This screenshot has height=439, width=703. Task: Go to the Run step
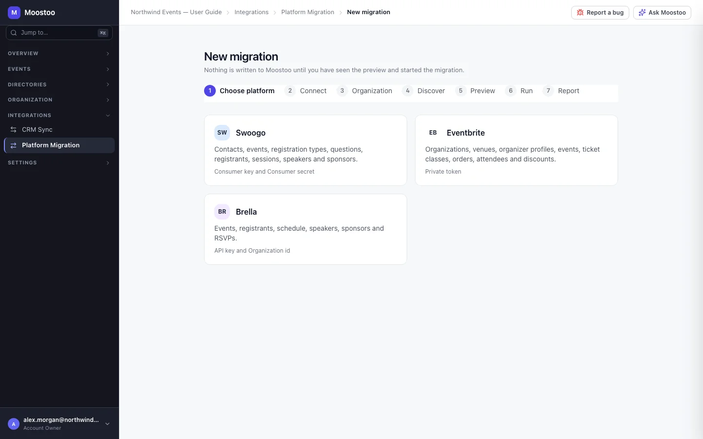click(519, 91)
